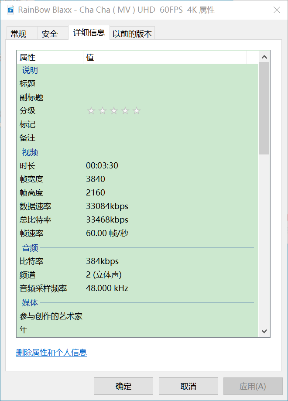The width and height of the screenshot is (288, 401).
Task: Click the frame height value 2160
Action: point(96,192)
